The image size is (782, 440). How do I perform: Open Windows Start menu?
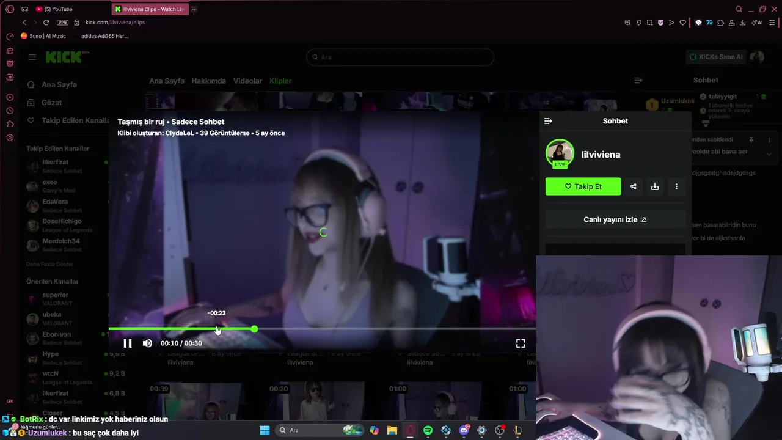tap(265, 430)
